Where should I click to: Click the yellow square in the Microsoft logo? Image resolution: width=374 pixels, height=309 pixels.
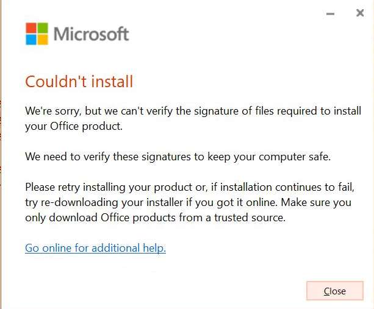42,39
